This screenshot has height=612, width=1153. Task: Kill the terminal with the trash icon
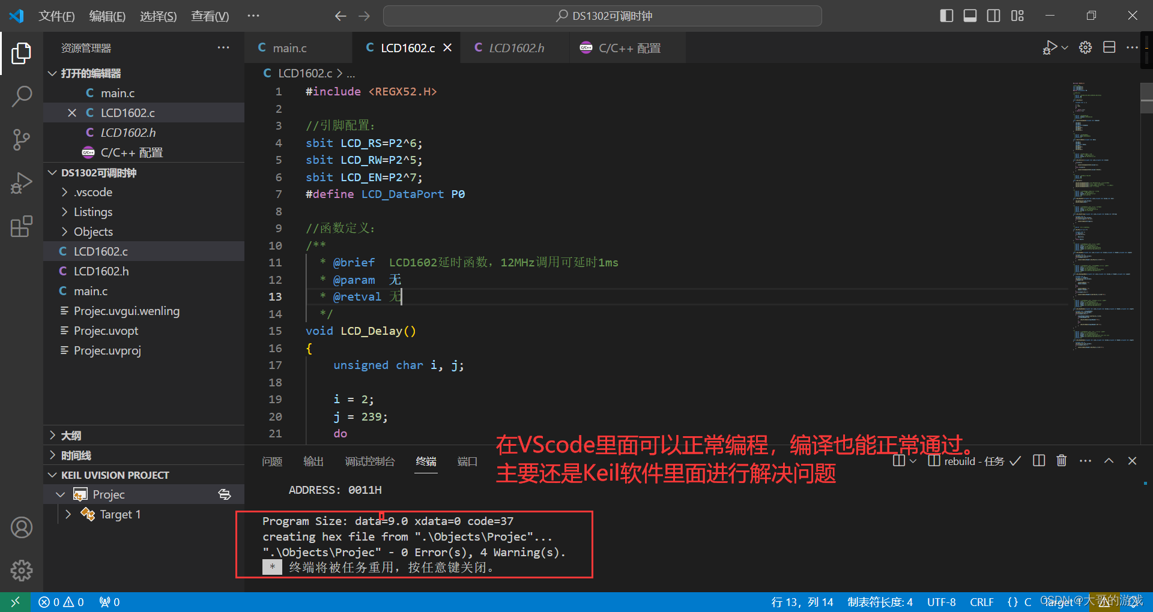(1061, 461)
